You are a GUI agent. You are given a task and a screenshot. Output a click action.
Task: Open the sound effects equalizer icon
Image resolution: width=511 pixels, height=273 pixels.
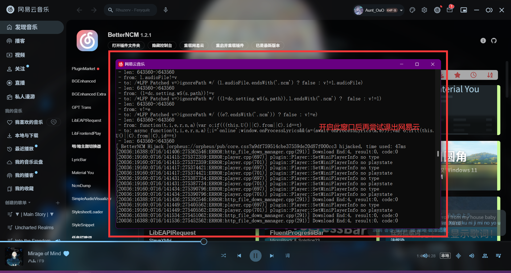coord(458,256)
